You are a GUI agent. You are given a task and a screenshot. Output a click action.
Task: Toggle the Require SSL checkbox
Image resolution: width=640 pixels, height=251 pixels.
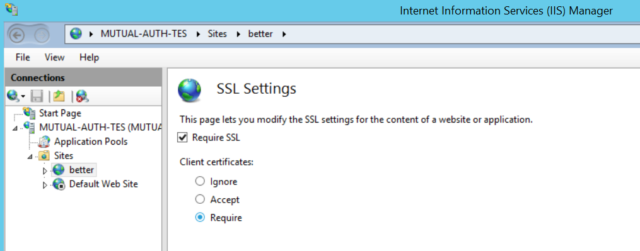coord(182,138)
